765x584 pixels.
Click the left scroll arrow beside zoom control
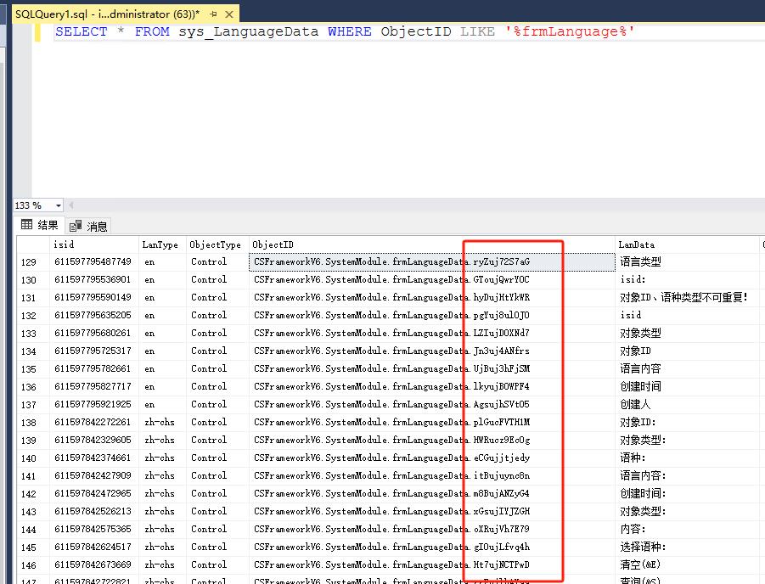(x=71, y=204)
